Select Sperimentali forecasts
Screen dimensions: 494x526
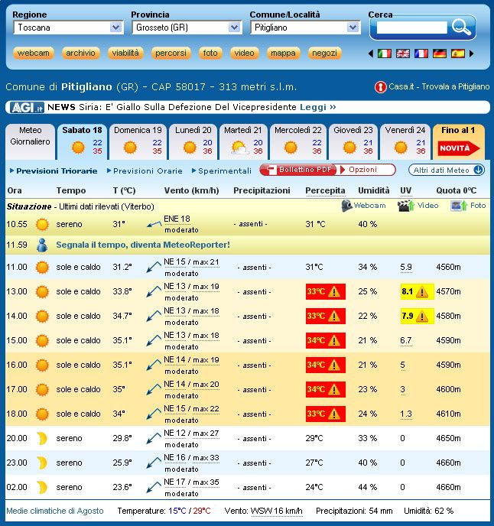[x=225, y=170]
